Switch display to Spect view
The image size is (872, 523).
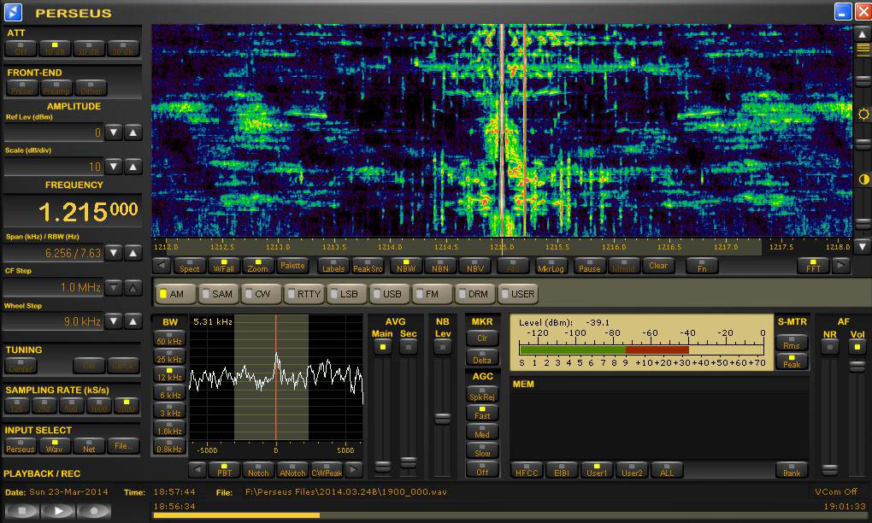click(190, 266)
